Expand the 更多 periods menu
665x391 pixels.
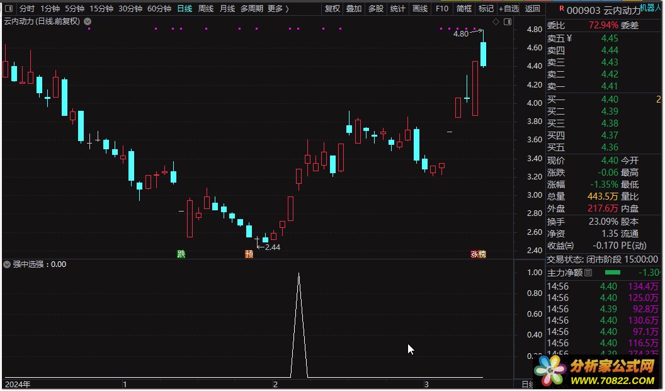point(278,8)
